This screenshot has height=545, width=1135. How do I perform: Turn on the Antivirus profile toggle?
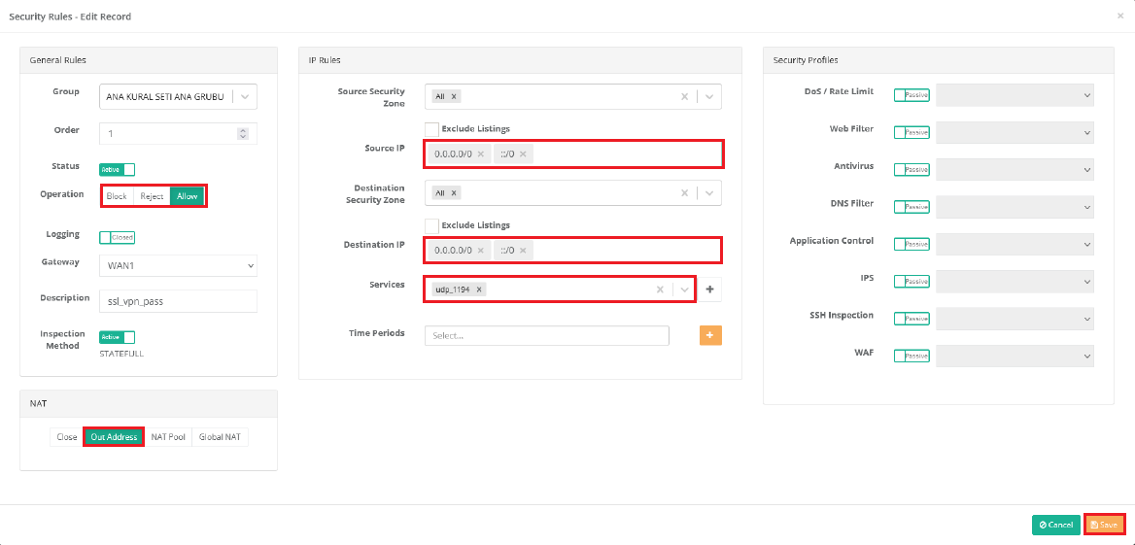coord(911,170)
